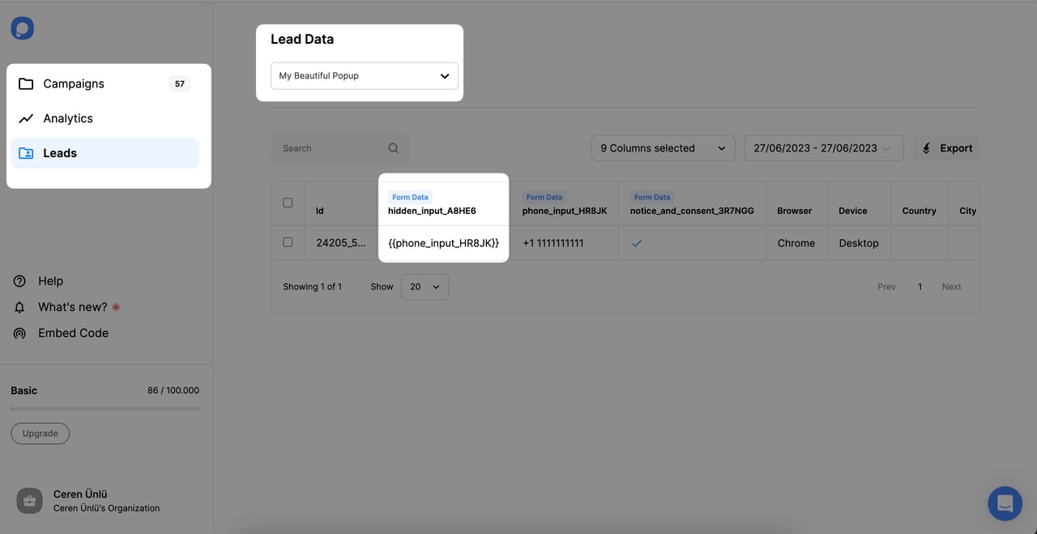The height and width of the screenshot is (534, 1037).
Task: Expand the 9 Columns selected dropdown
Action: [662, 147]
